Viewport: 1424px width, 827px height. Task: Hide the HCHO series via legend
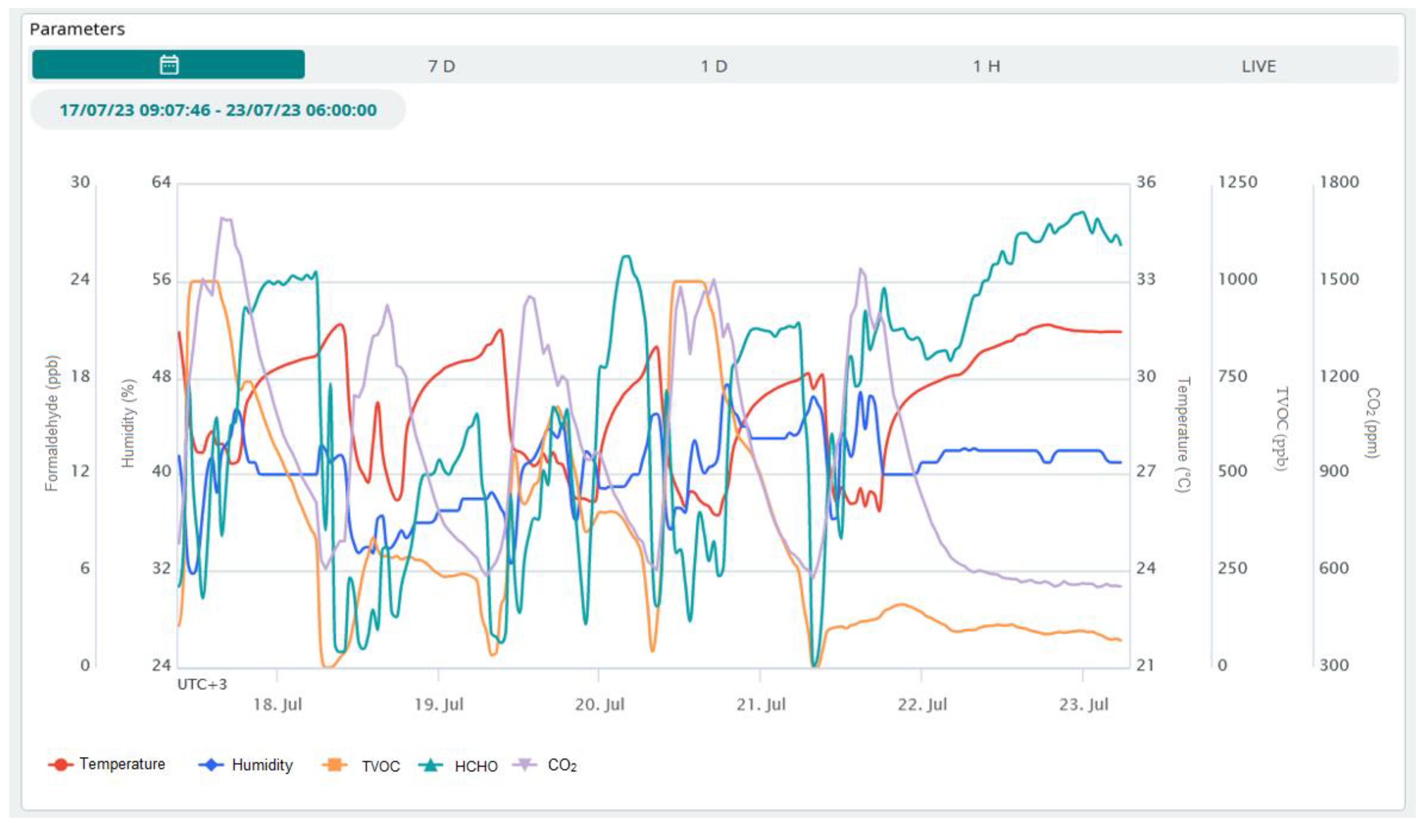click(x=458, y=765)
